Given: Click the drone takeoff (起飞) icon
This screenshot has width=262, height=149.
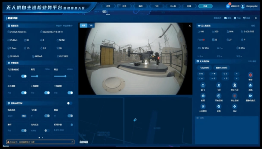Looking at the screenshot, I should (203, 85).
